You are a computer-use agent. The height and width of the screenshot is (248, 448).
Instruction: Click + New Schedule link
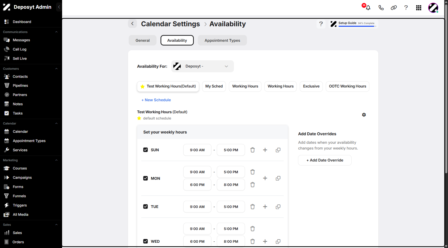point(156,100)
